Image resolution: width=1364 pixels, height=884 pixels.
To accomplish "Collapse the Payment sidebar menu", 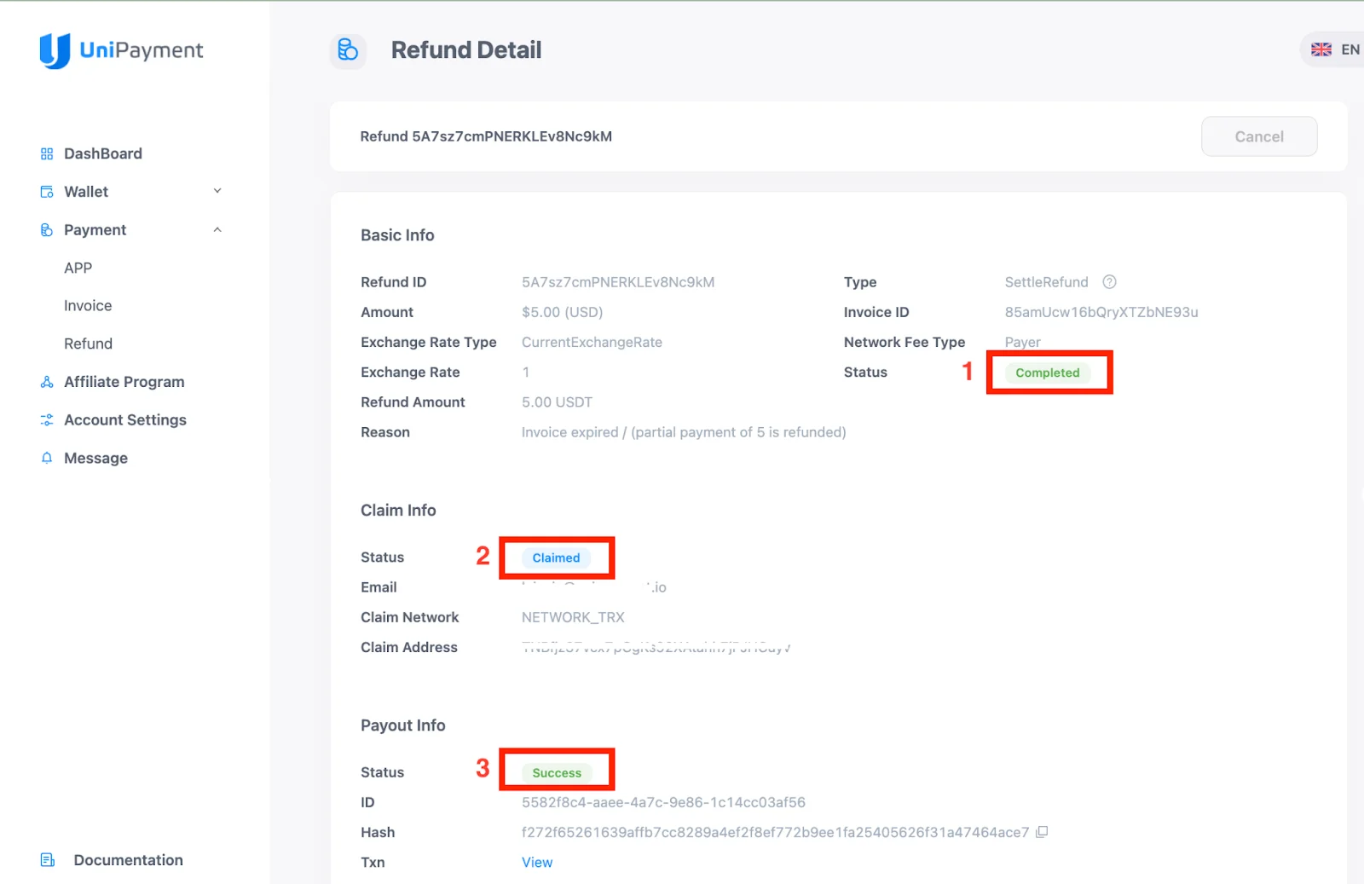I will click(x=218, y=229).
